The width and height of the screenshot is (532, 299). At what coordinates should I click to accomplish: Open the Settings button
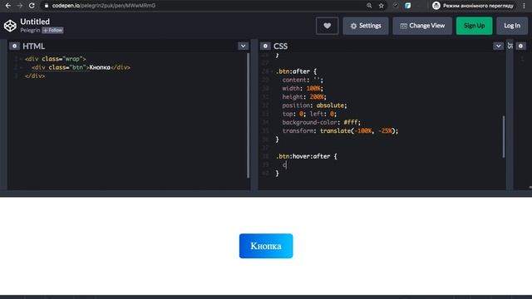point(366,26)
